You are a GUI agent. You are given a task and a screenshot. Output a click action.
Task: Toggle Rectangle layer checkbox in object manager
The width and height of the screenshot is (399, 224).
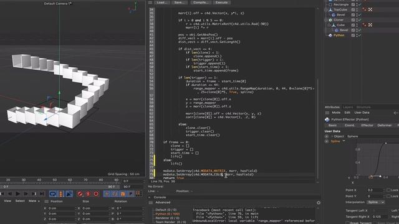(x=353, y=4)
